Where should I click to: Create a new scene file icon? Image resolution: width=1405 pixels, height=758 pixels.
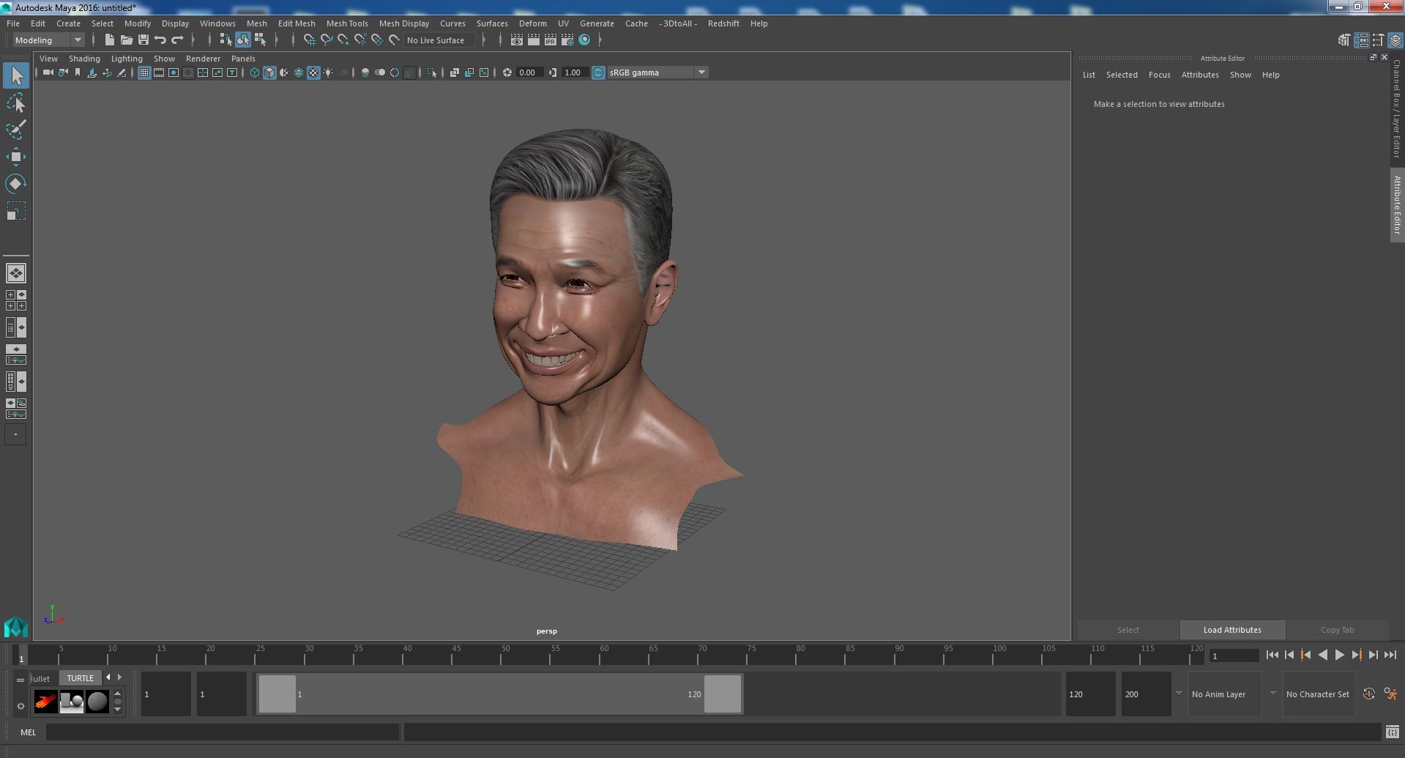point(110,40)
